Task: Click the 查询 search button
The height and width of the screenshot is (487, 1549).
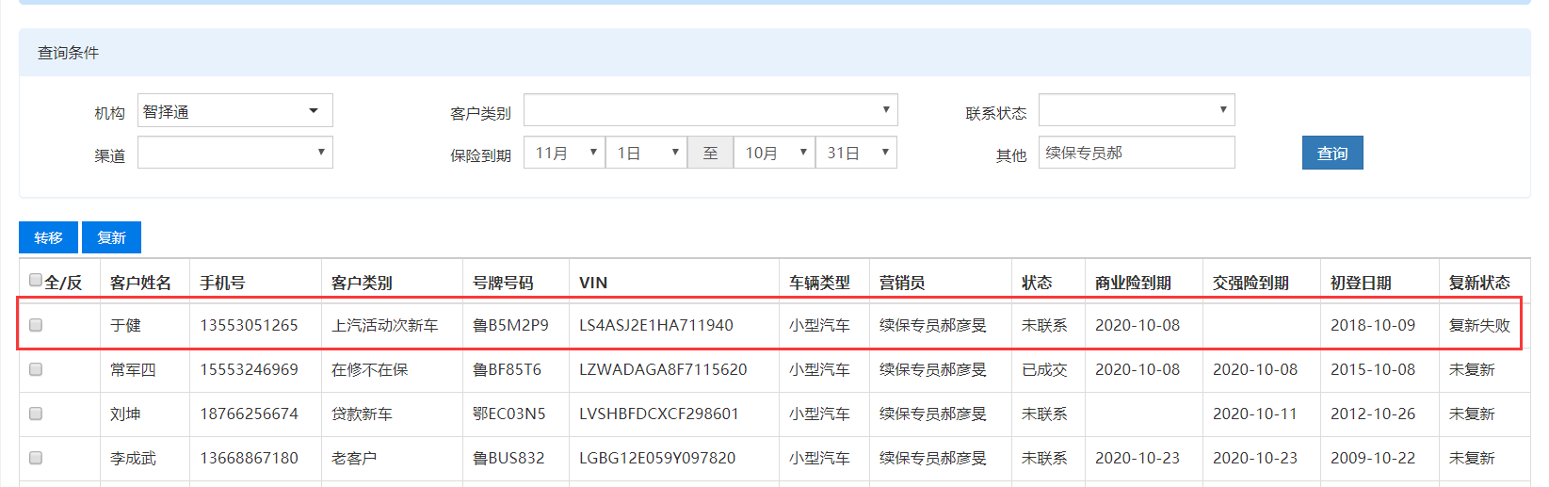Action: (x=1332, y=153)
